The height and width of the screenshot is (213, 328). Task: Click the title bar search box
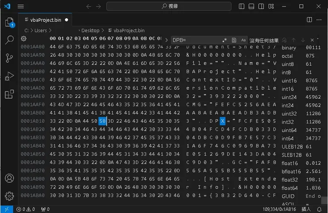[x=169, y=6]
